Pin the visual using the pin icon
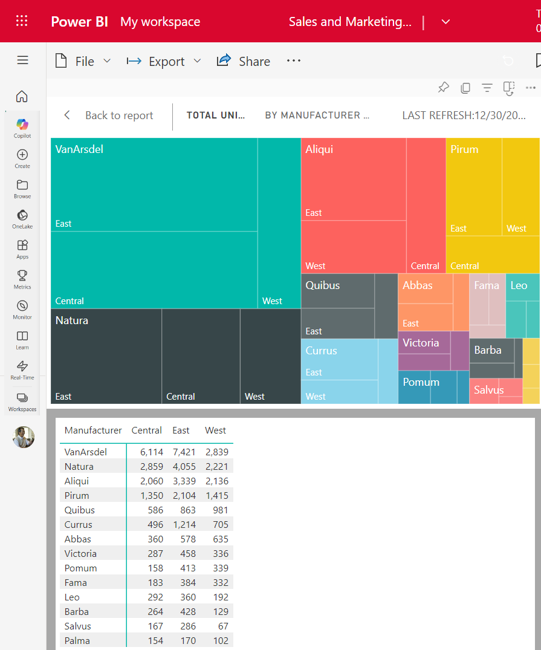The width and height of the screenshot is (541, 650). click(x=443, y=88)
